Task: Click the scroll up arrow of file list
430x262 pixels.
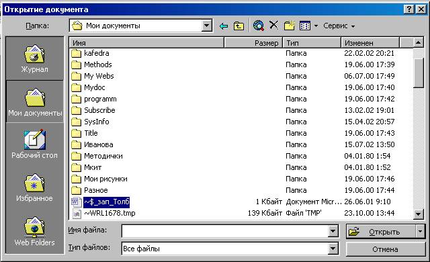Action: pyautogui.click(x=418, y=42)
